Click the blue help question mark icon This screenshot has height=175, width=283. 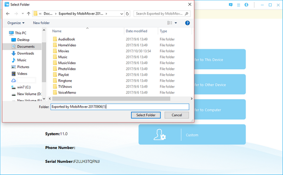187,23
